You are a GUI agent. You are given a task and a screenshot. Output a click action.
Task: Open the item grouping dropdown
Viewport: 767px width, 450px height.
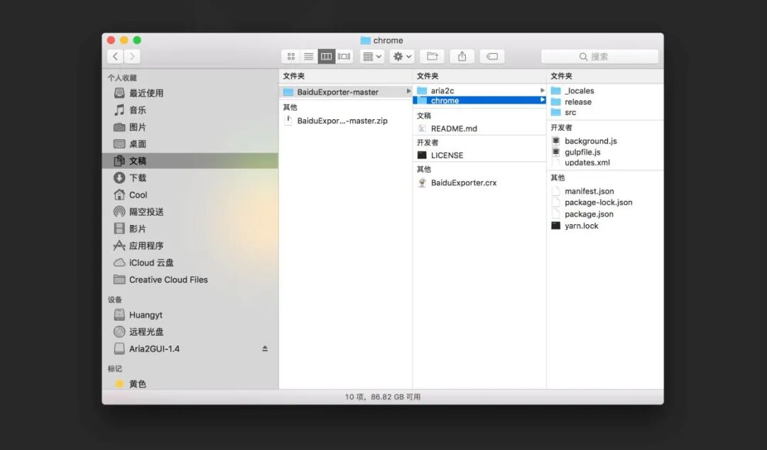[371, 56]
